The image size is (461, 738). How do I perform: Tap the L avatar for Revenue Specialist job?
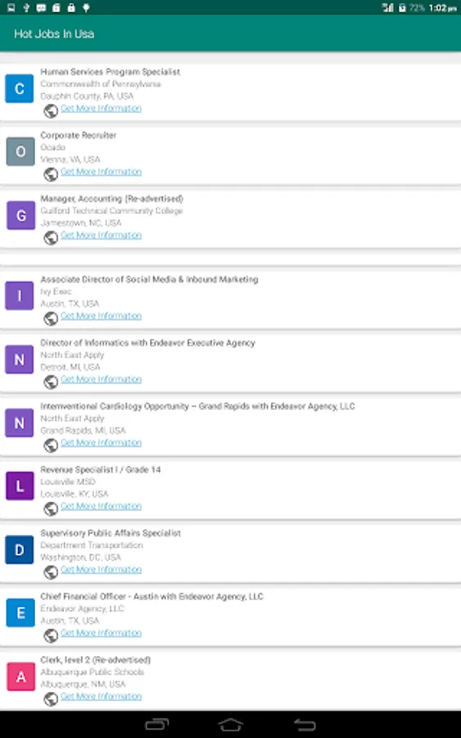[20, 485]
